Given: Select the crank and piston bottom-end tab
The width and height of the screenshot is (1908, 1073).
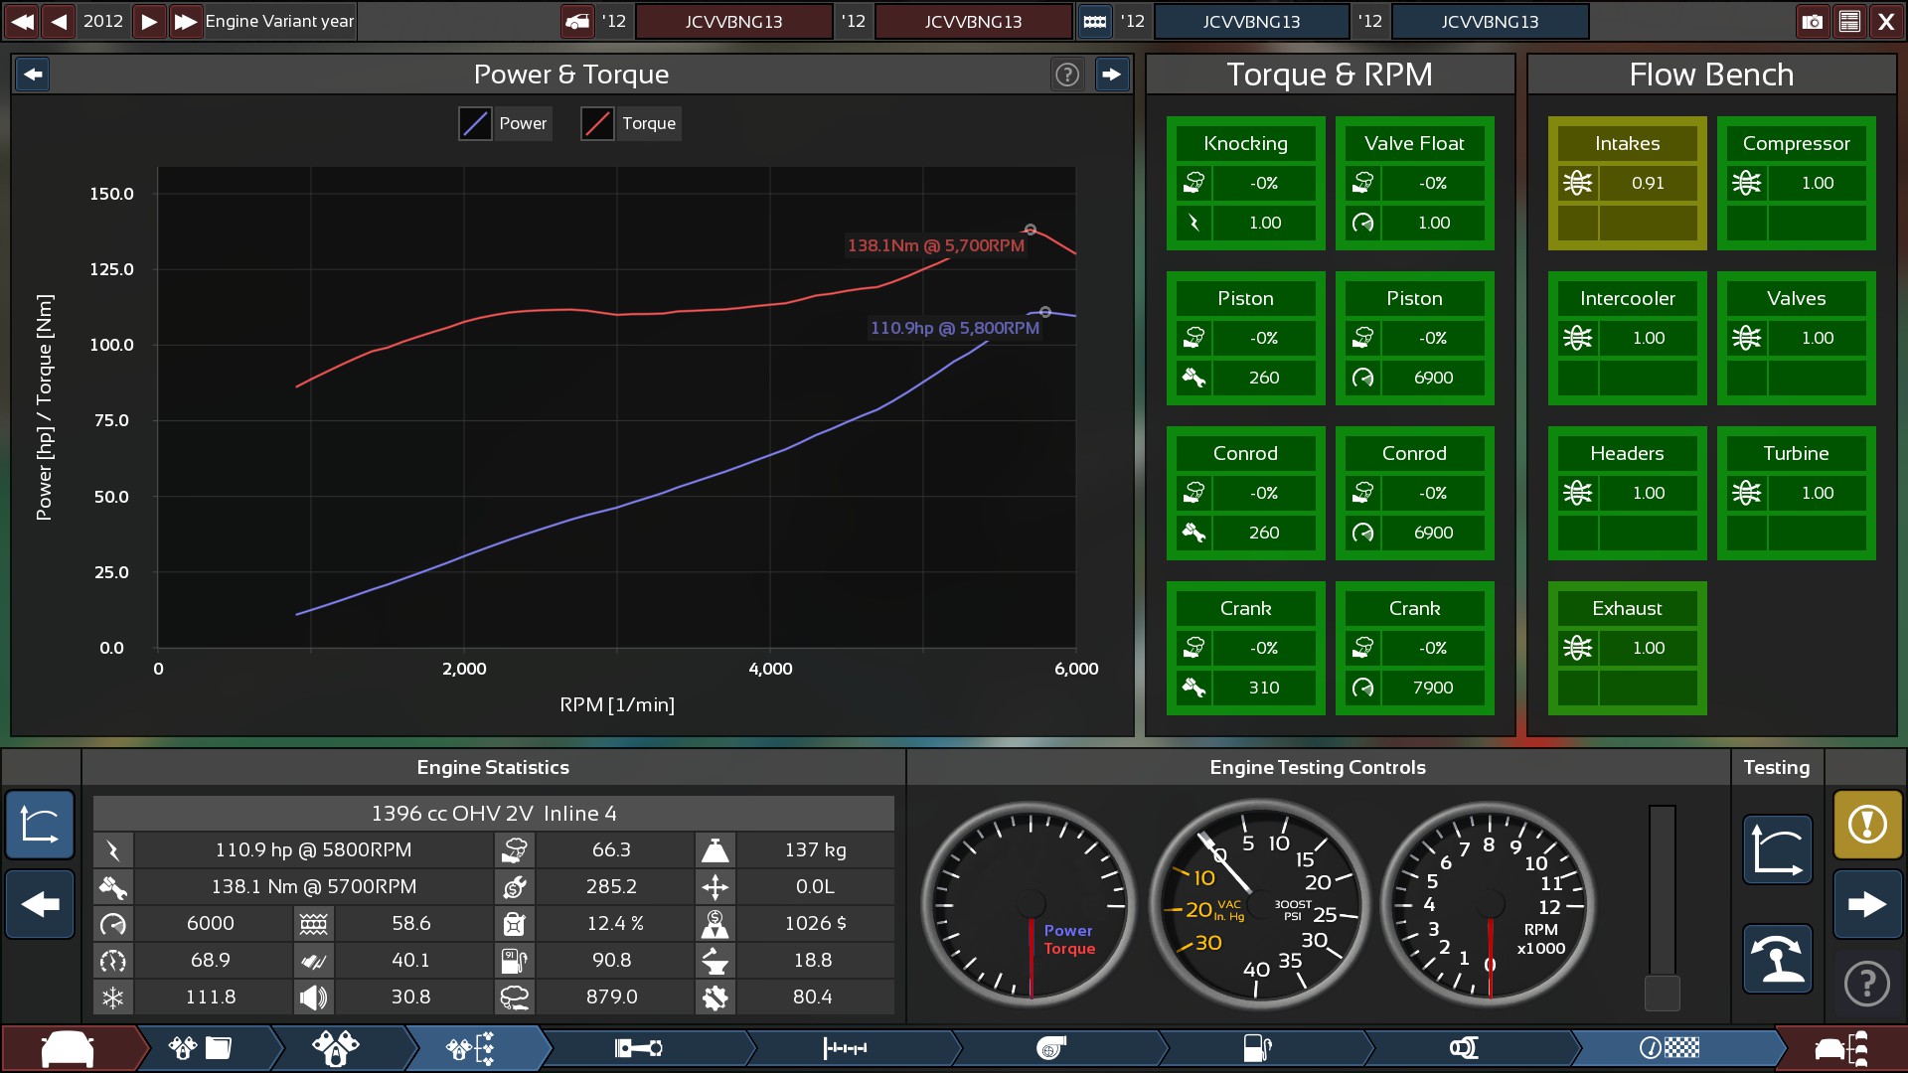Looking at the screenshot, I should click(638, 1048).
